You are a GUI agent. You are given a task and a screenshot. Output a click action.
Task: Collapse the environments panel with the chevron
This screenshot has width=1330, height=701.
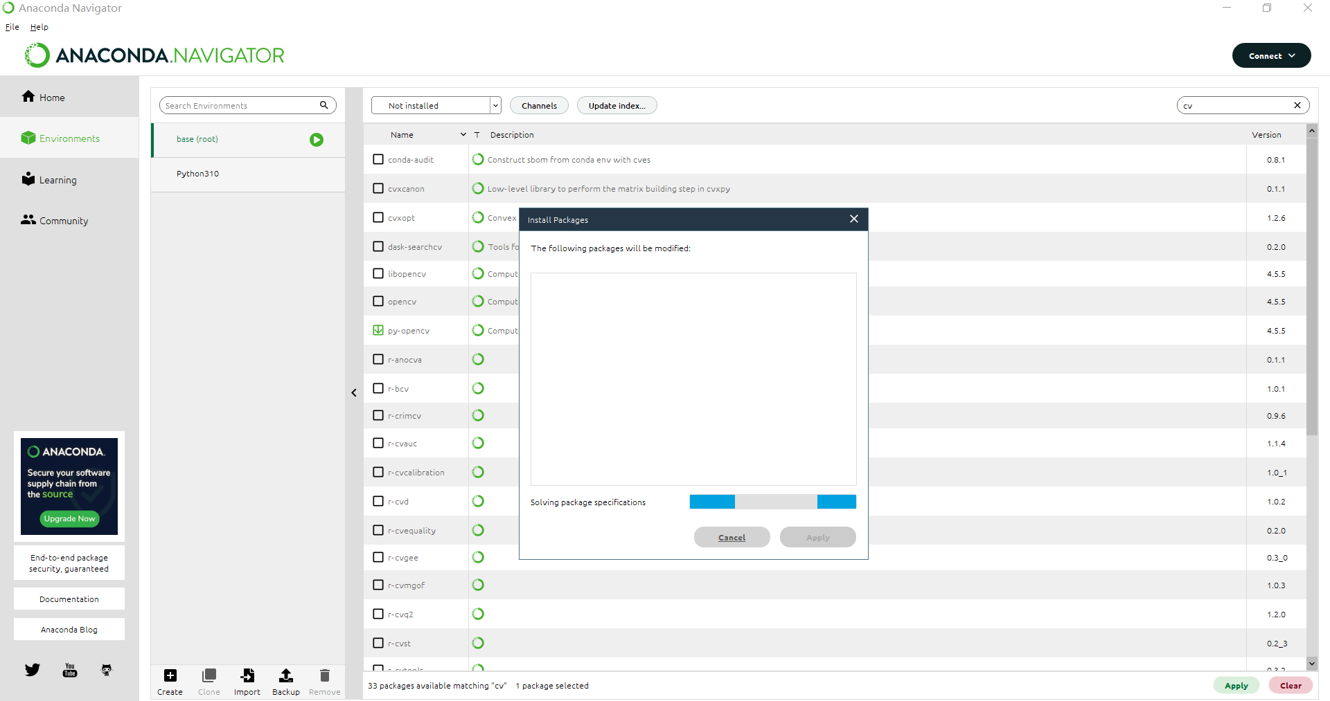354,392
